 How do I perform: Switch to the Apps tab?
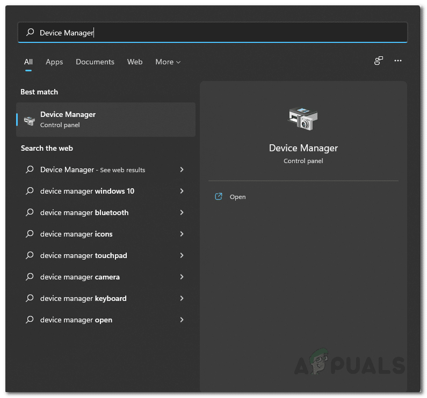tap(54, 62)
